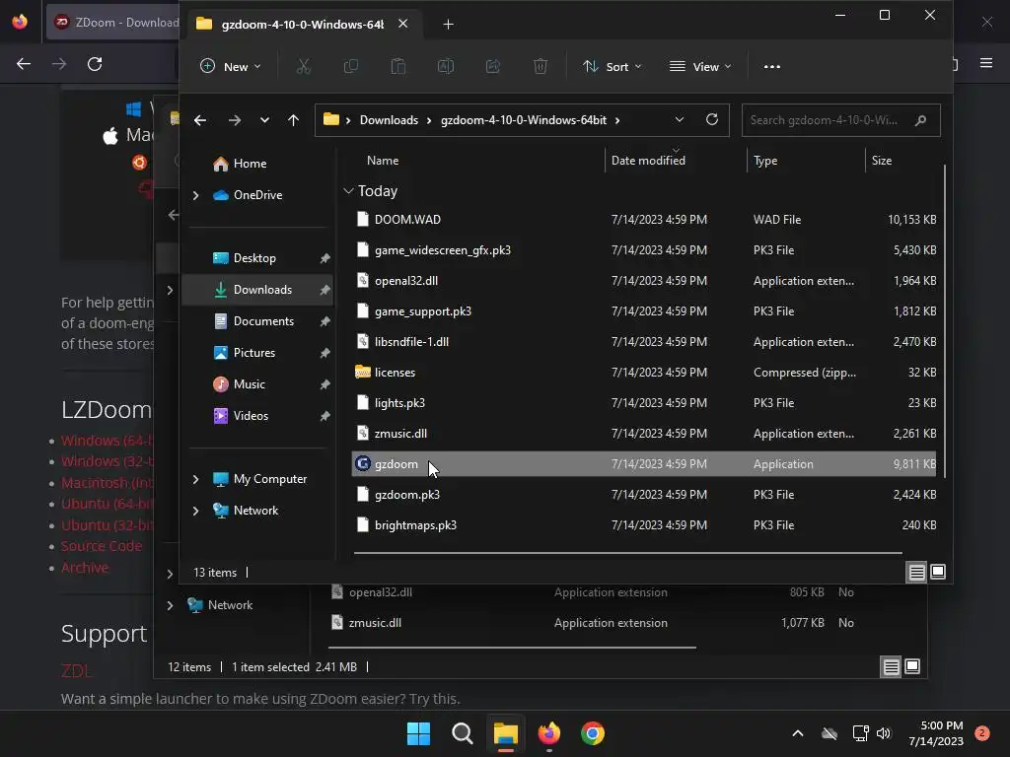Click the search magnifier in Explorer search box
This screenshot has width=1010, height=757.
tap(920, 120)
